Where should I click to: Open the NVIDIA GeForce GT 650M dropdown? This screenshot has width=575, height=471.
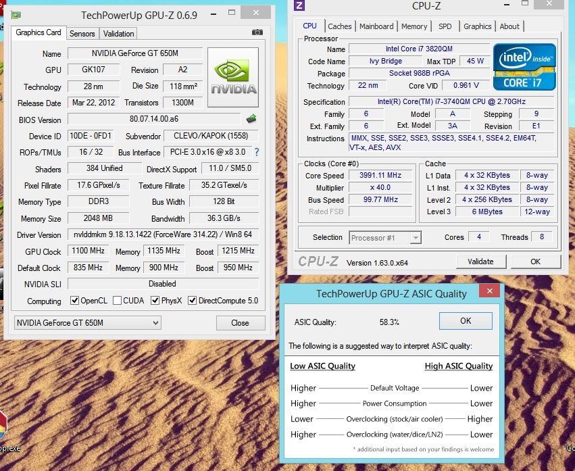88,323
